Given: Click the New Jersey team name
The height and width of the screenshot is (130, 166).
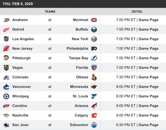Looking at the screenshot, I should coord(22,48).
